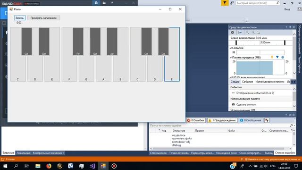Click the error list filter icon
The width and height of the screenshot is (302, 170).
point(267,120)
